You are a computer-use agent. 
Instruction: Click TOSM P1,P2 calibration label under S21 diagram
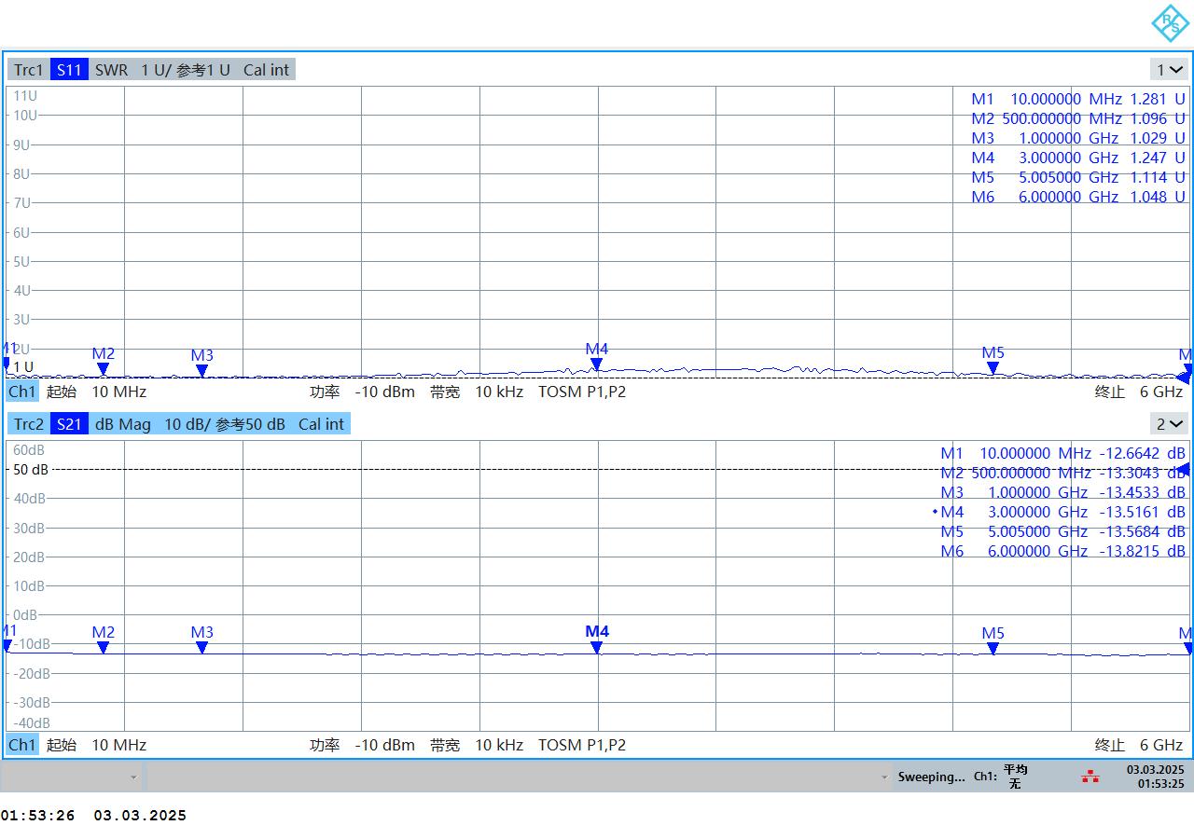(x=582, y=745)
